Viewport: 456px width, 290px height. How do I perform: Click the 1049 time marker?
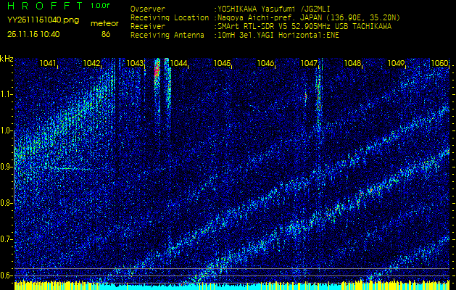(x=396, y=63)
